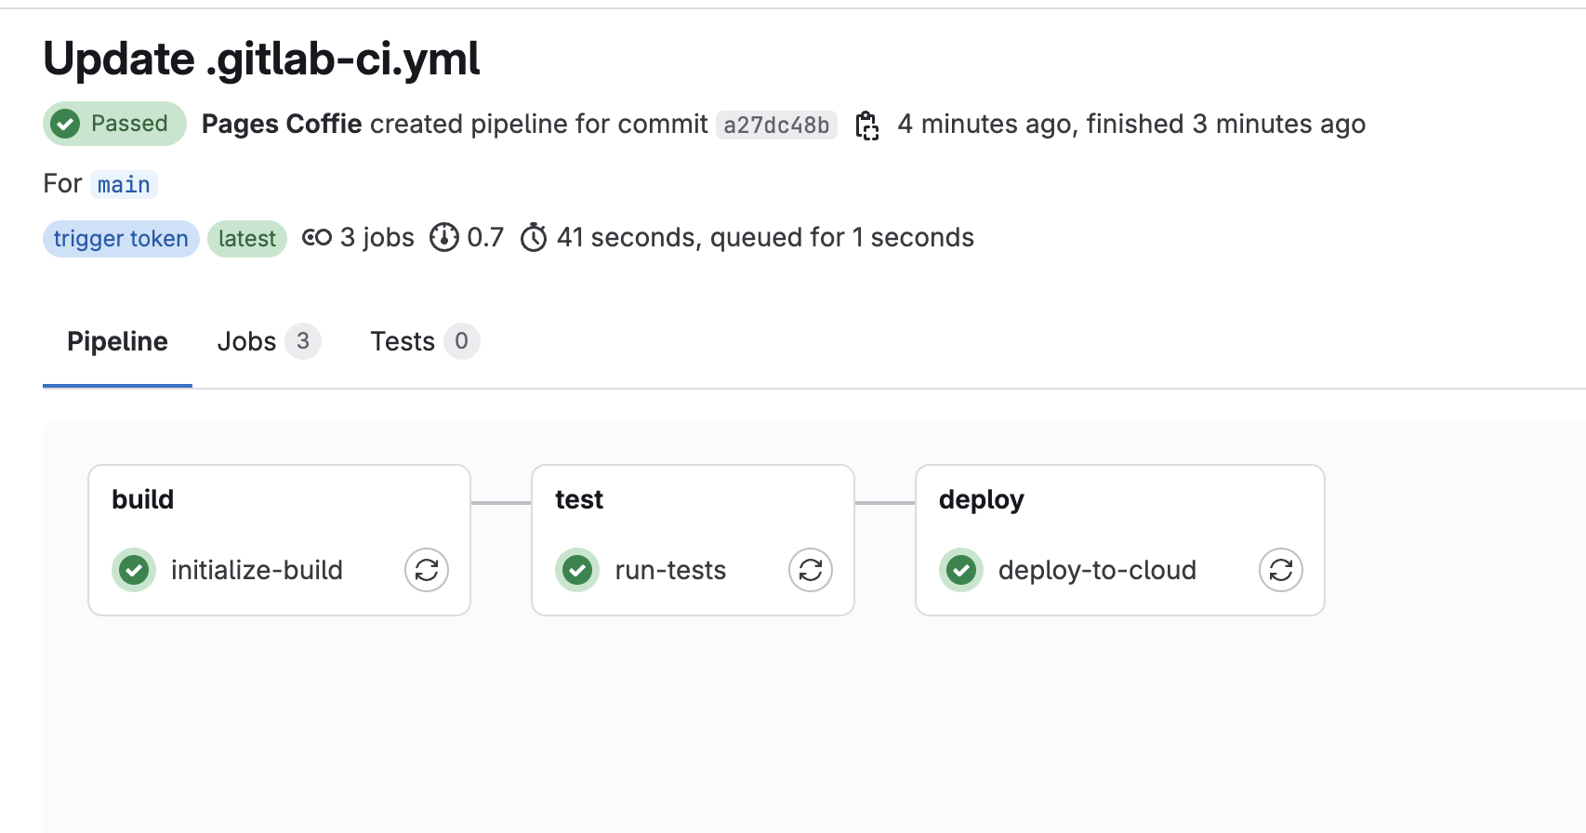Open Pages Coffie user profile
1586x833 pixels.
[x=282, y=124]
